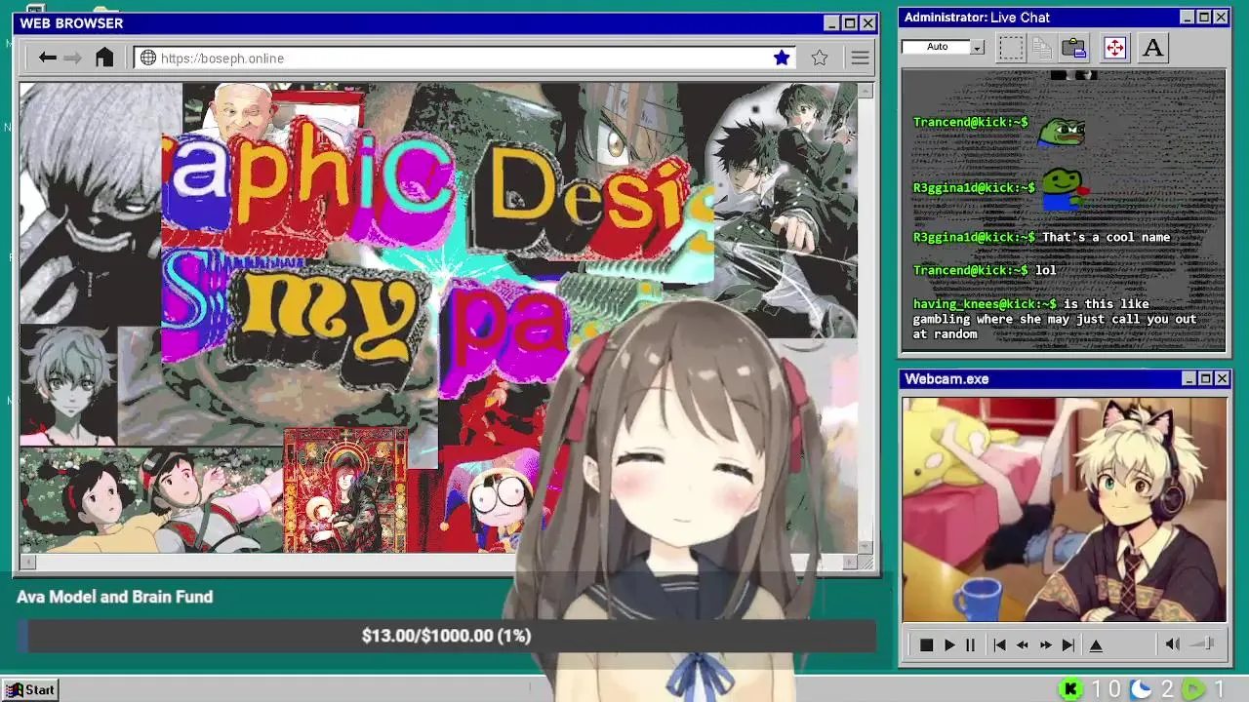The image size is (1249, 702).
Task: Rewind in the Webcam.exe player
Action: pos(1022,644)
